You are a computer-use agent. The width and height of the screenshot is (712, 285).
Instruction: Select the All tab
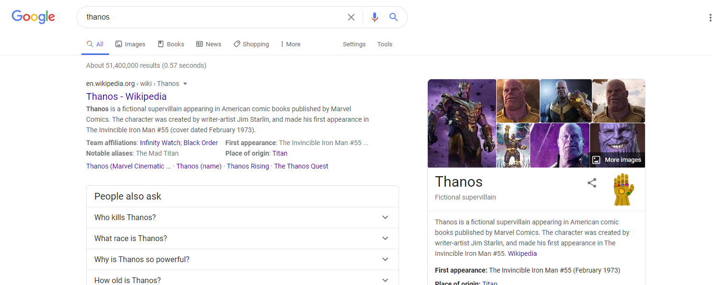click(x=95, y=44)
